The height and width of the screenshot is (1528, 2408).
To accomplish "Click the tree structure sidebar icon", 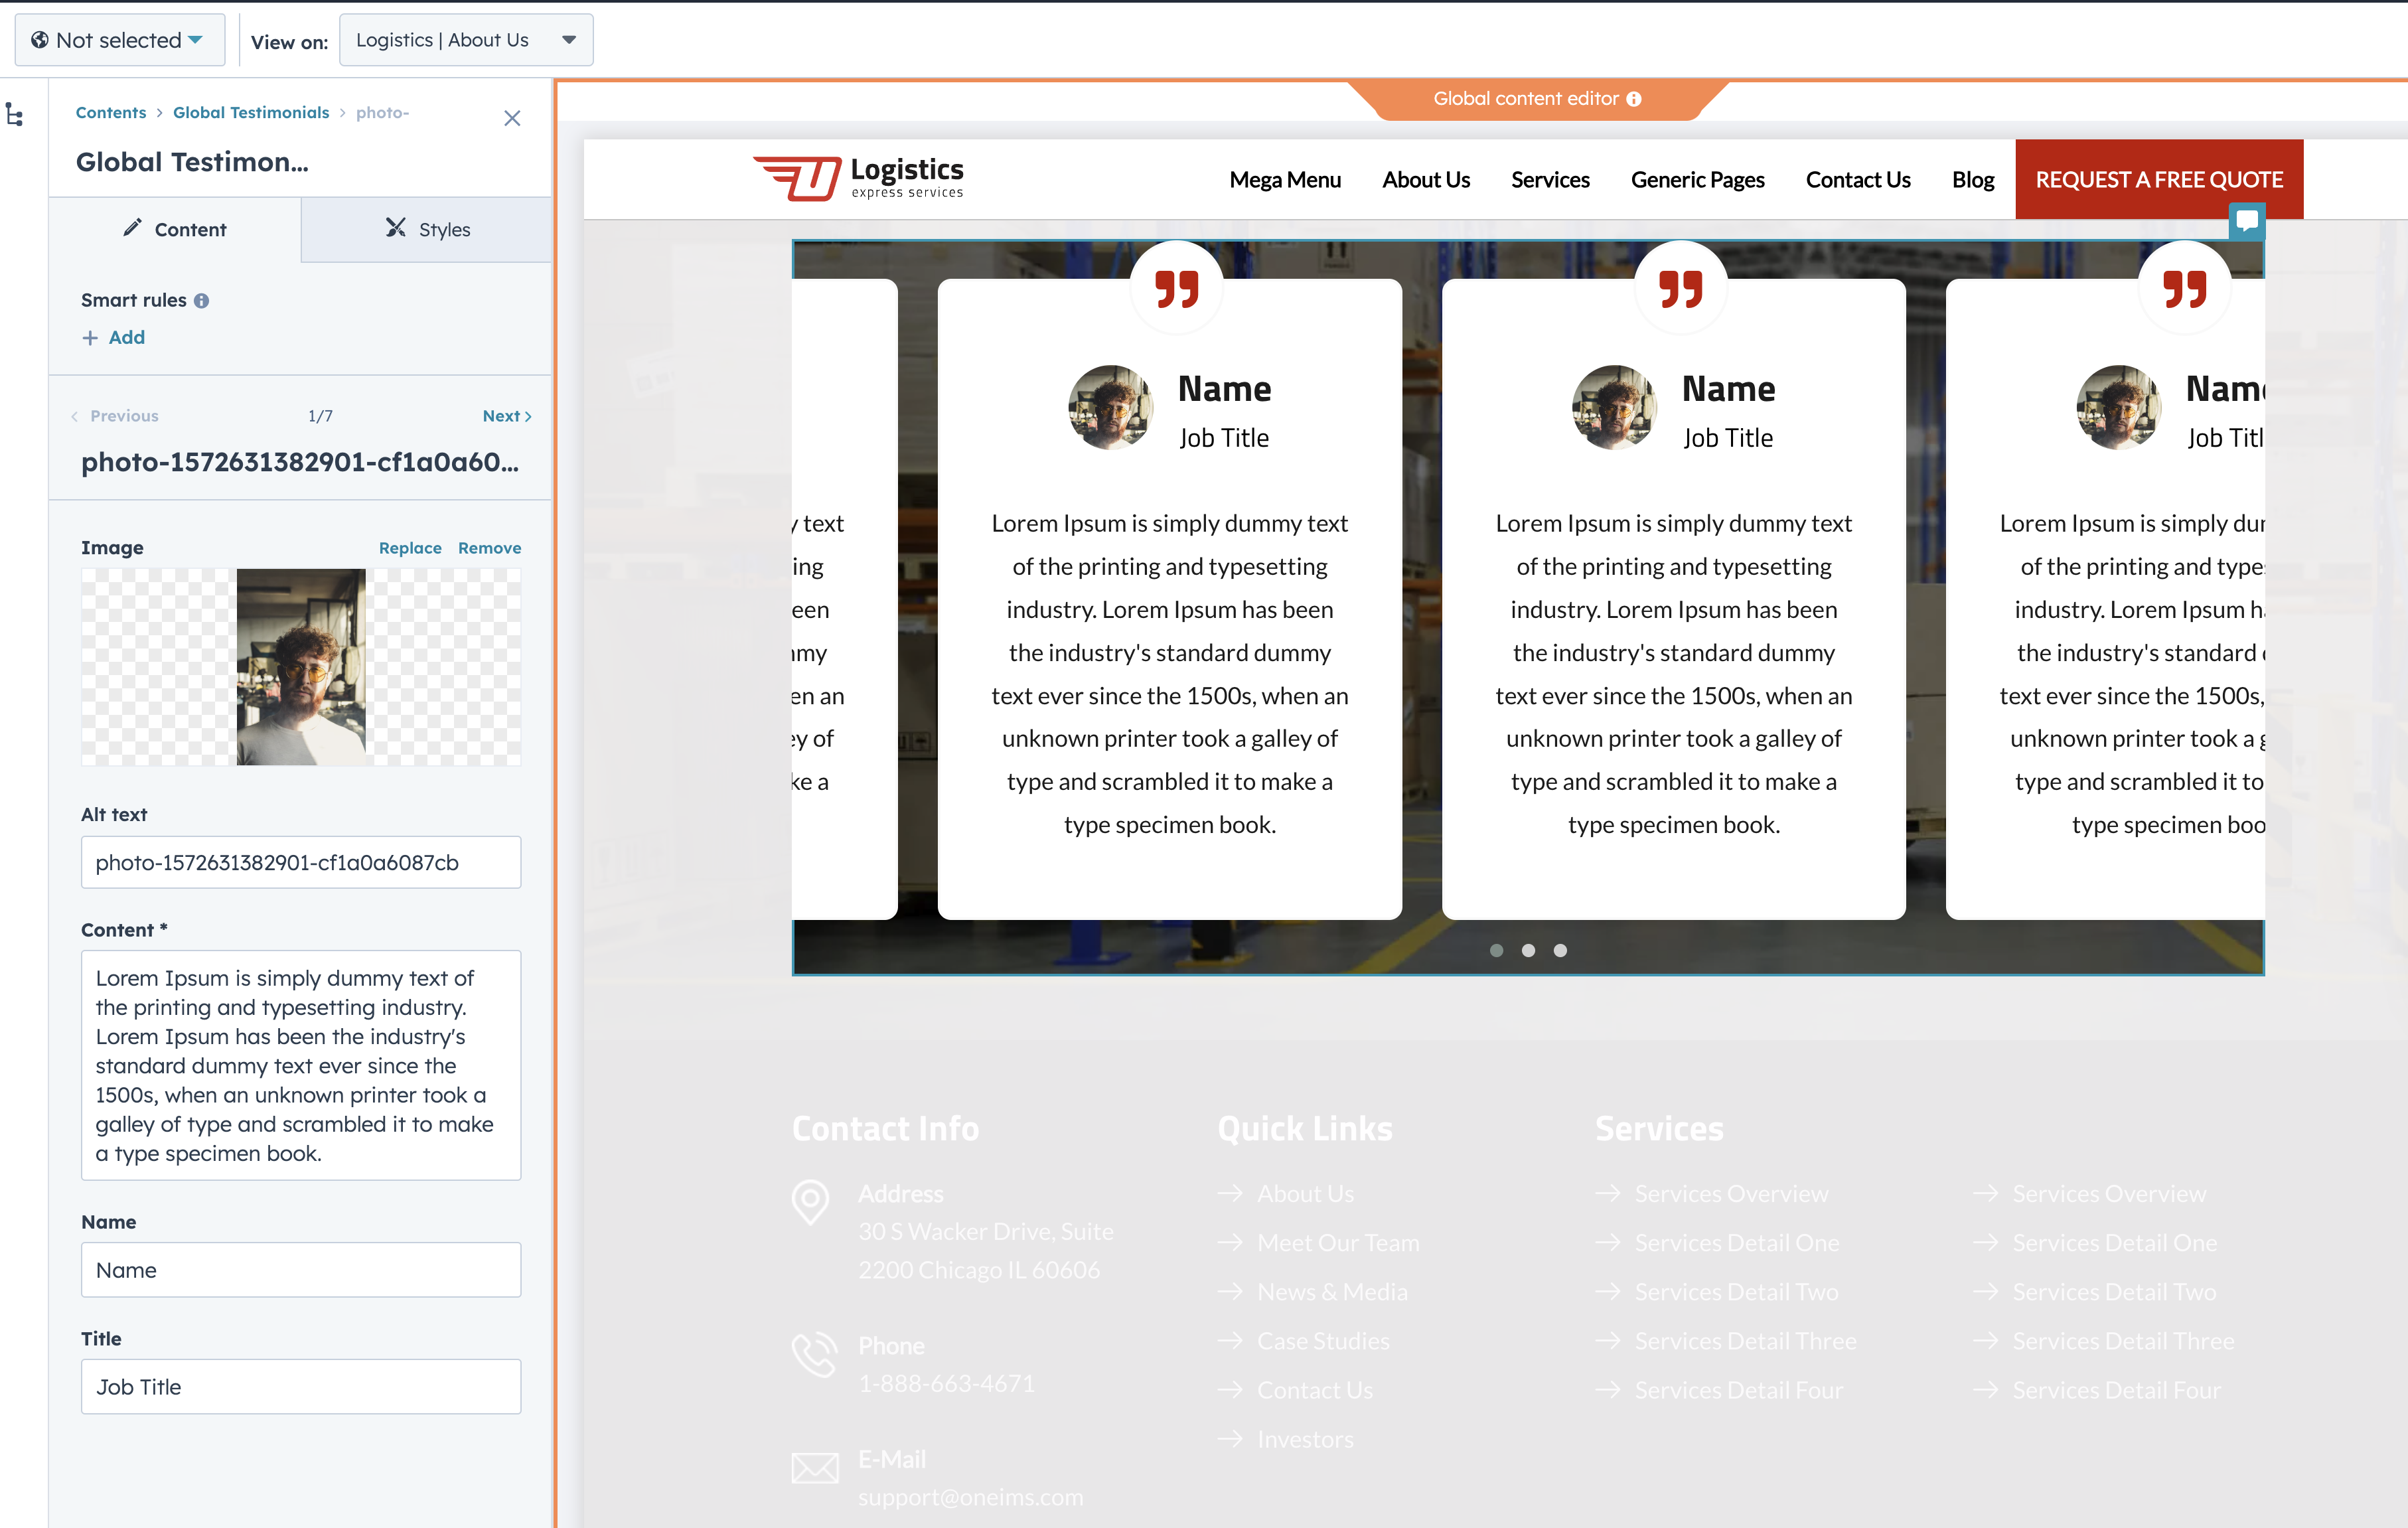I will pos(14,114).
